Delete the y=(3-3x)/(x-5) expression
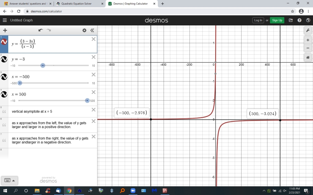The height and width of the screenshot is (195, 313). click(x=94, y=39)
